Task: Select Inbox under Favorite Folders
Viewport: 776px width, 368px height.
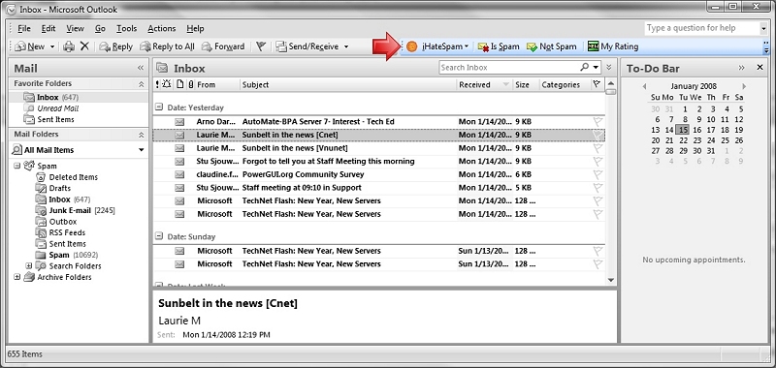Action: coord(51,97)
